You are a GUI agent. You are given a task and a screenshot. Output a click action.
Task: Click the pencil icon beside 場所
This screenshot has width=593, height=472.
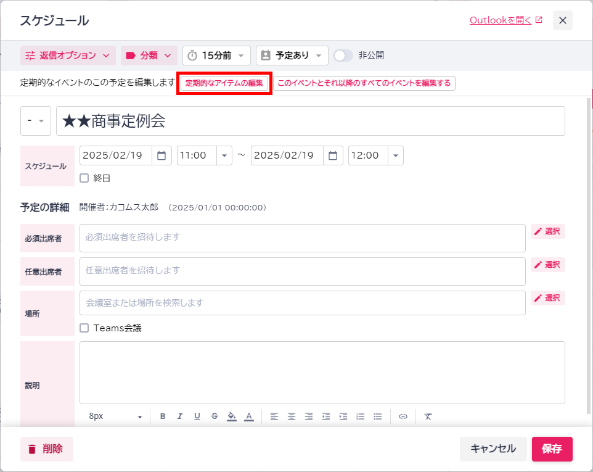pyautogui.click(x=538, y=298)
